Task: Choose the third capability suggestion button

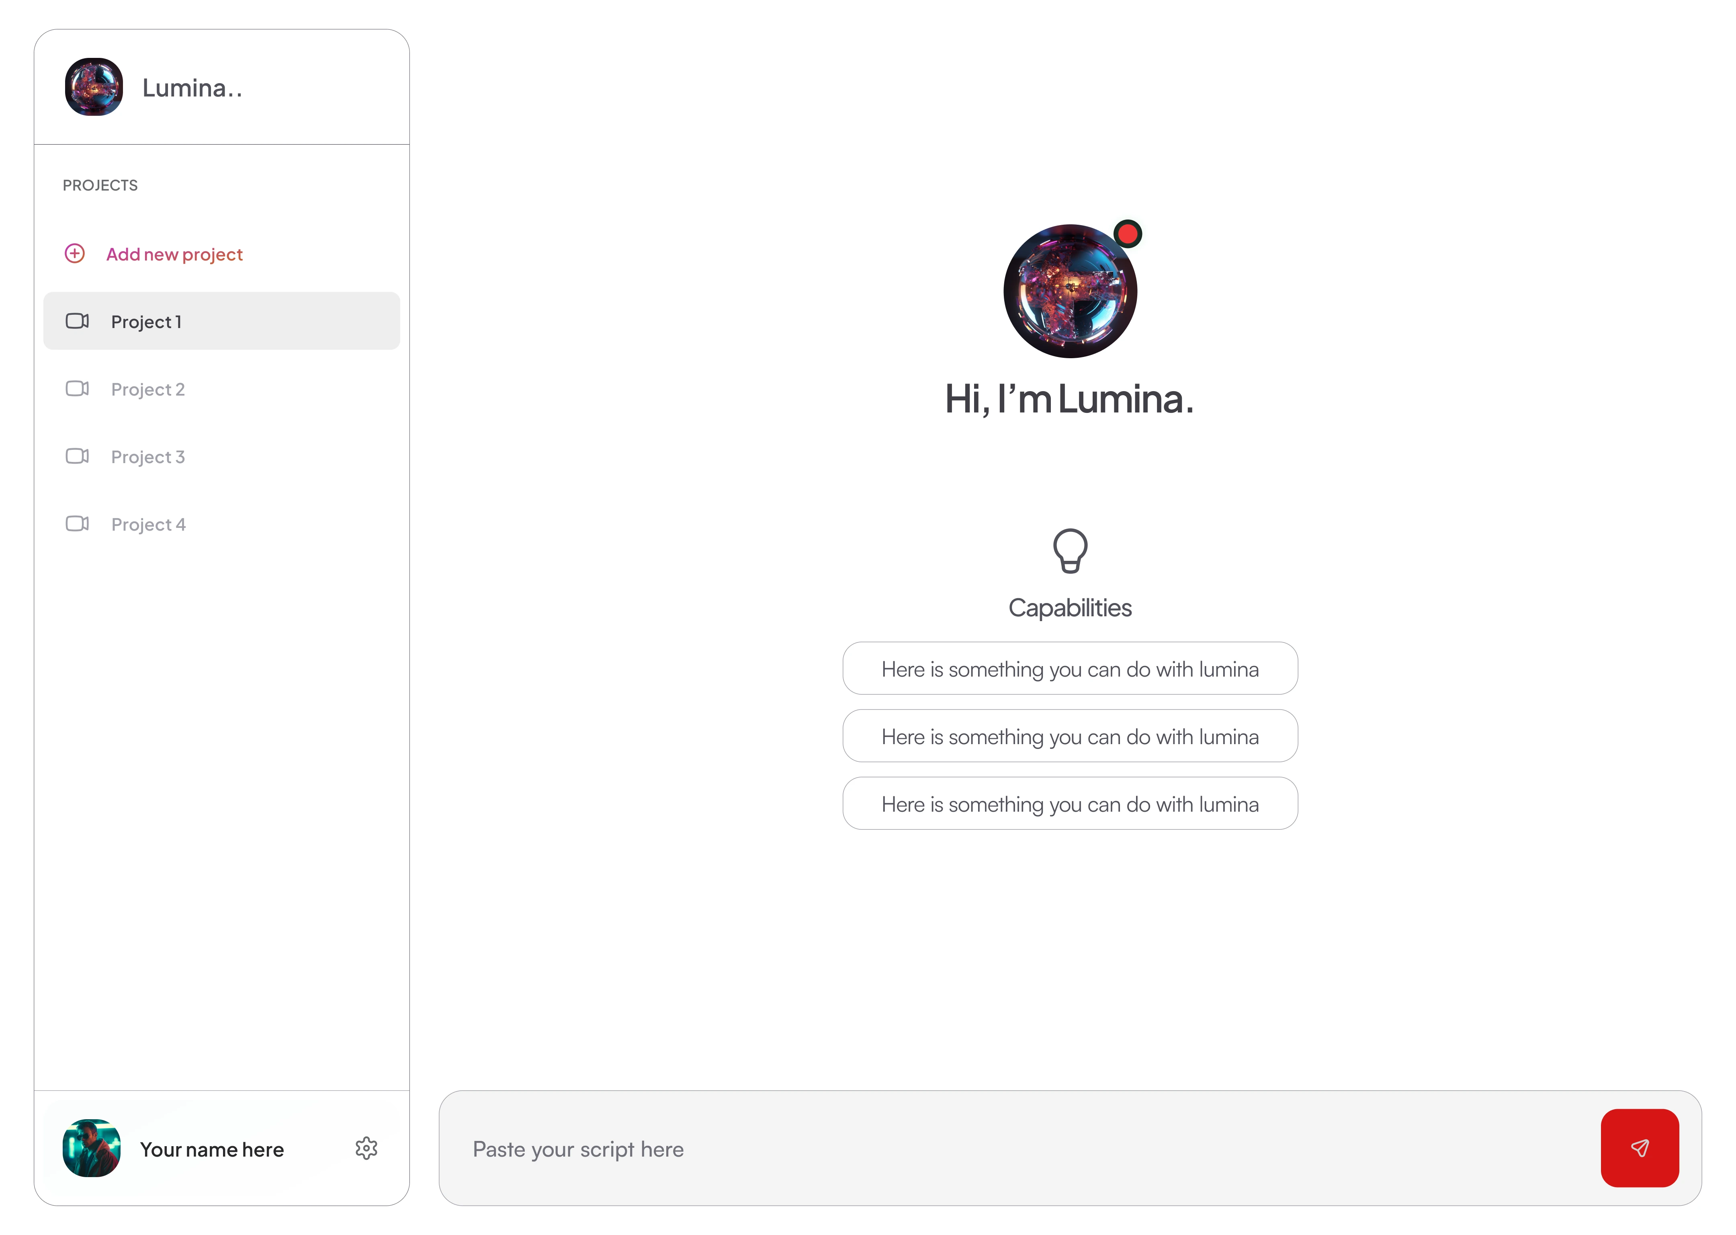Action: tap(1069, 804)
